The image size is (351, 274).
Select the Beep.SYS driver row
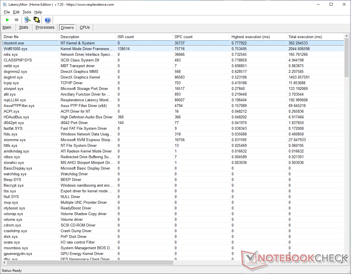point(173,180)
